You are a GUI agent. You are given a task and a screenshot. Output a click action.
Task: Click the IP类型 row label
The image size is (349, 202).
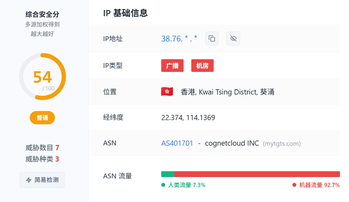(x=113, y=65)
